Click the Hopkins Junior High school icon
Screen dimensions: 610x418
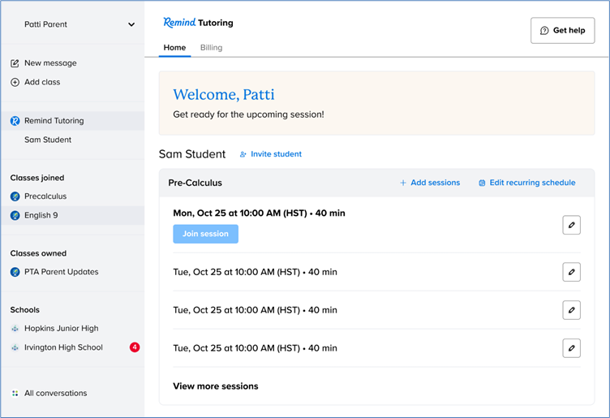pyautogui.click(x=15, y=329)
